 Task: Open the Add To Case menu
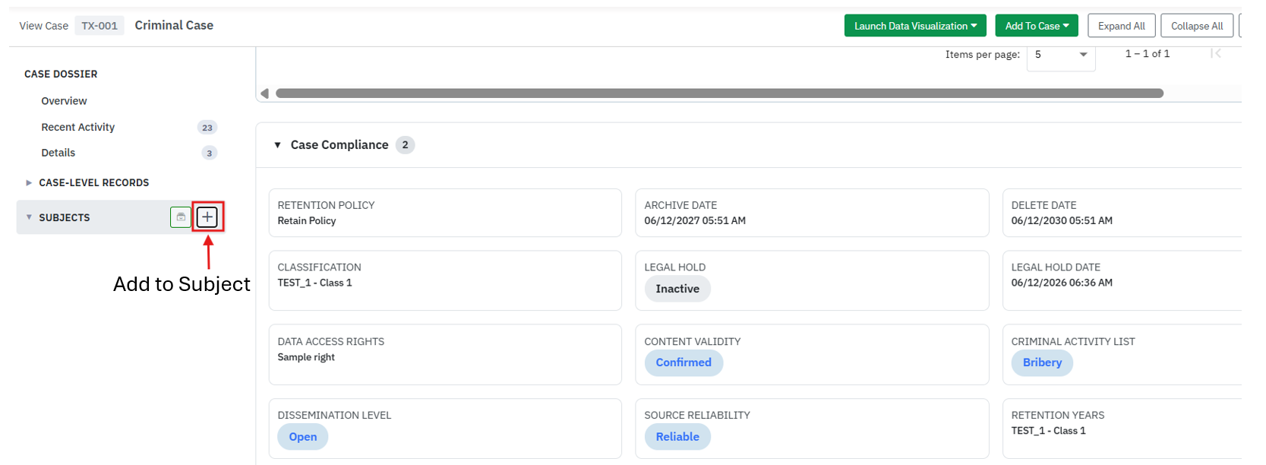(1037, 26)
